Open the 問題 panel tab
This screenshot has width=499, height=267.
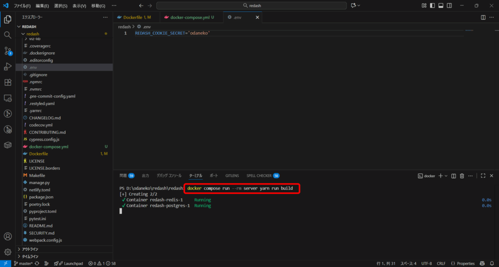123,175
